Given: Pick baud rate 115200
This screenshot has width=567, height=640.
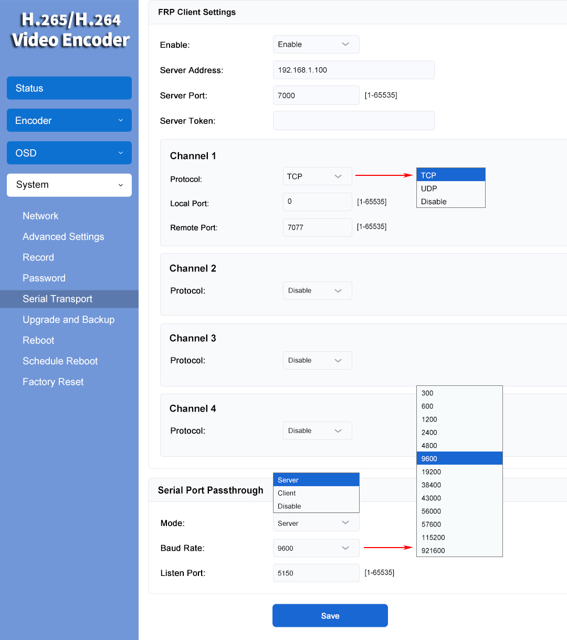Looking at the screenshot, I should (459, 537).
